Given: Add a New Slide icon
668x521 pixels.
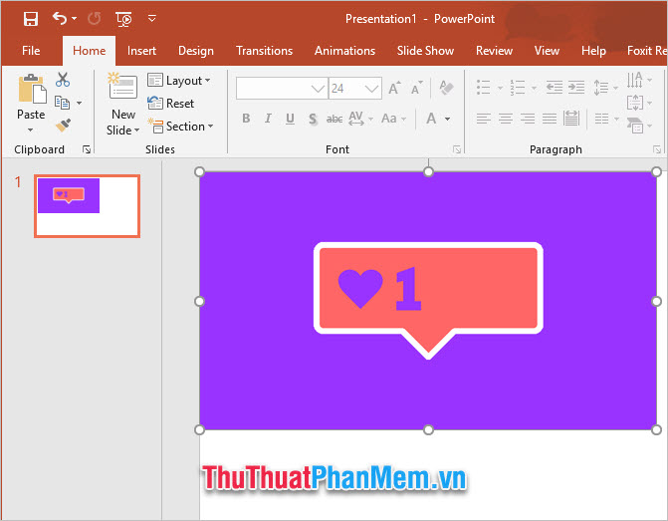Looking at the screenshot, I should coord(122,87).
